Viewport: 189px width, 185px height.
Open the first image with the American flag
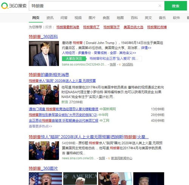45,179
